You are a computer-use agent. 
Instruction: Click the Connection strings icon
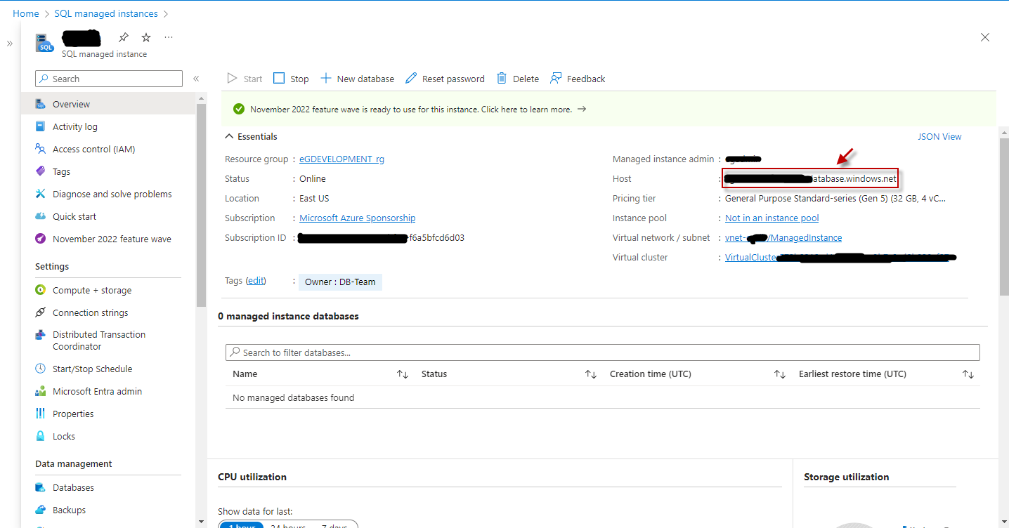(40, 312)
